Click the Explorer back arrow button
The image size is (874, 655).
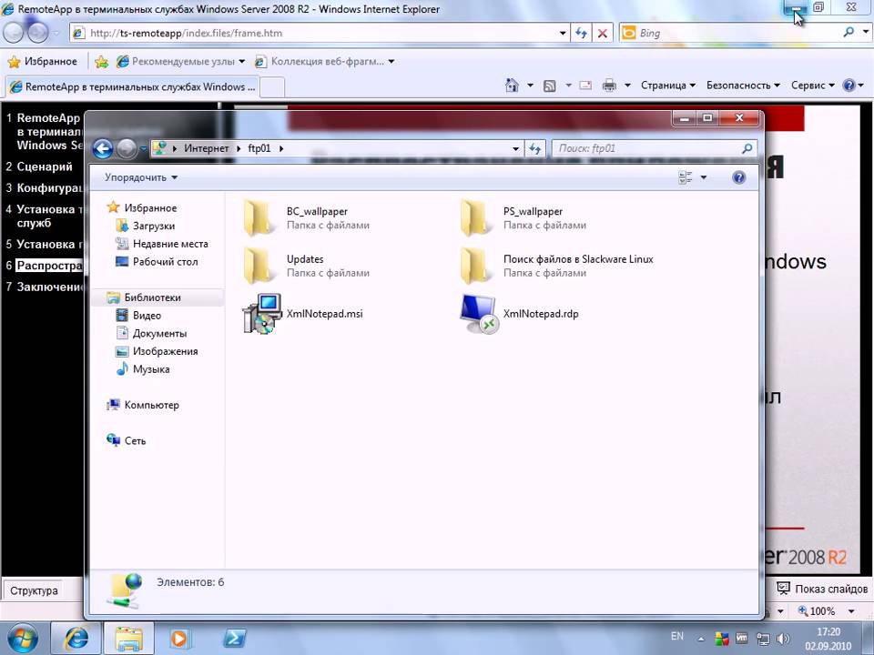point(103,148)
